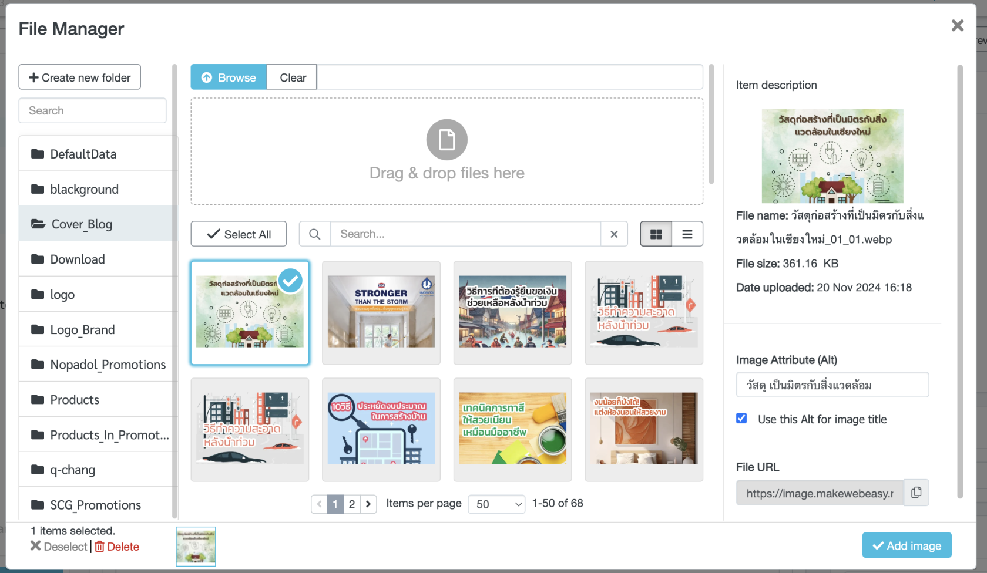Toggle checkmark on first selected thumbnail
This screenshot has height=573, width=987.
[290, 281]
